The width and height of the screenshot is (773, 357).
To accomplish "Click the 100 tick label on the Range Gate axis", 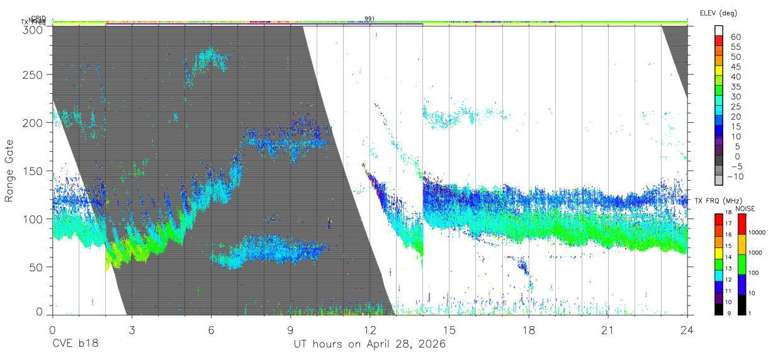I will (x=33, y=218).
